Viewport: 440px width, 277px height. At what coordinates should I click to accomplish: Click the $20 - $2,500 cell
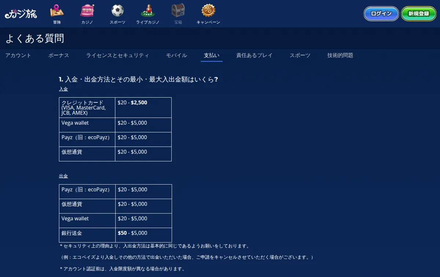tap(143, 107)
